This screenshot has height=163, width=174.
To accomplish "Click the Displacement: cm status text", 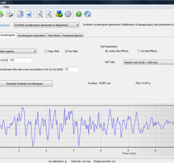I will [105, 161].
